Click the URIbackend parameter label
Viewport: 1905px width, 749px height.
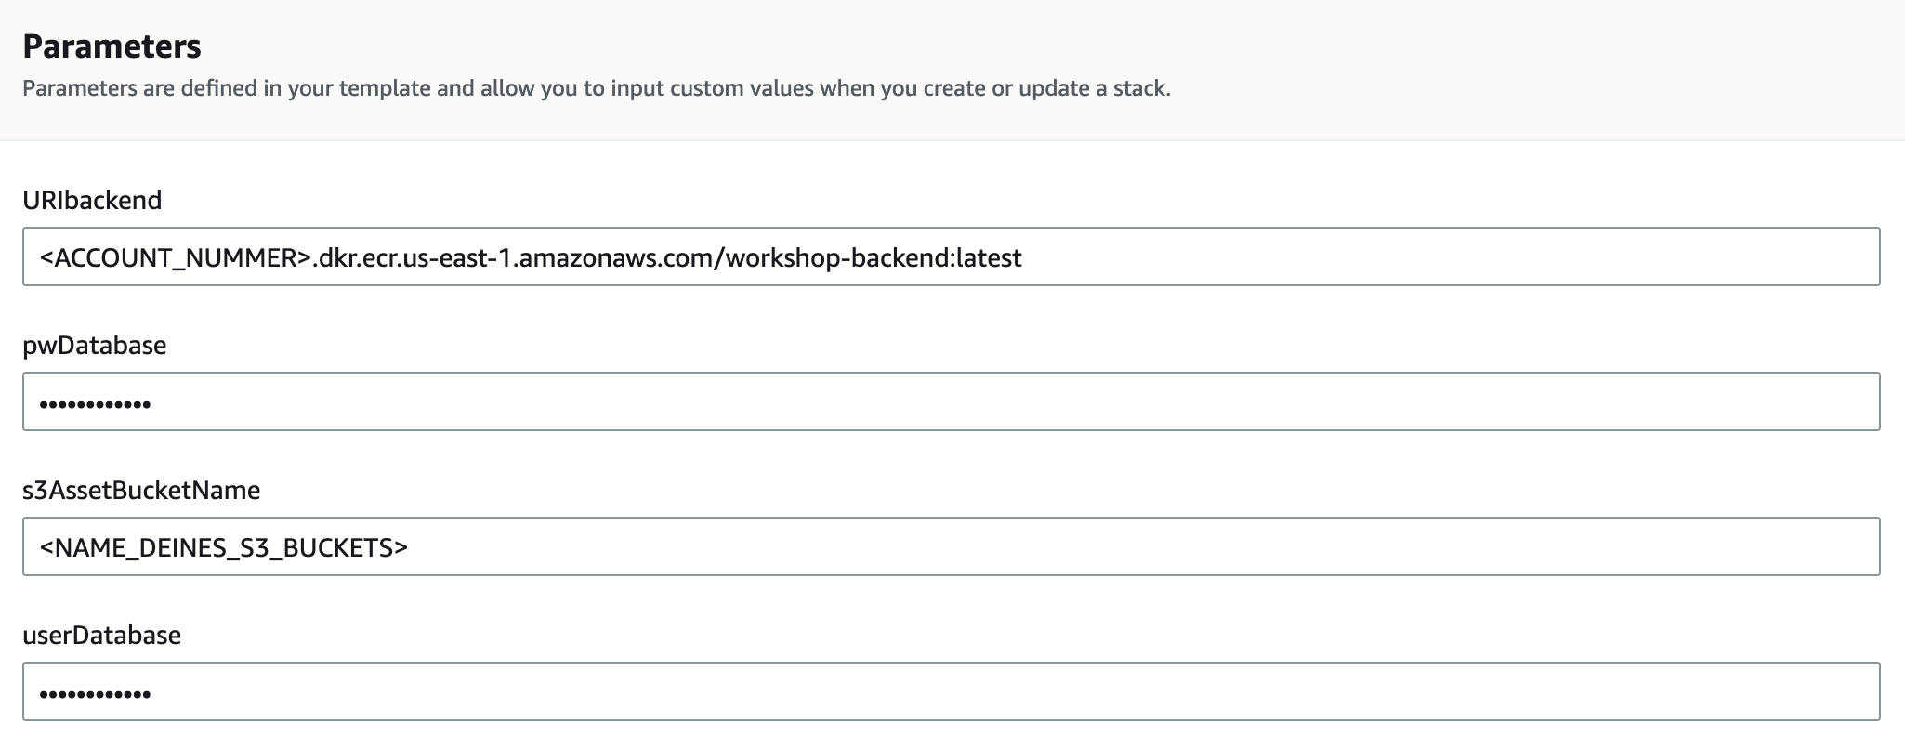(92, 200)
